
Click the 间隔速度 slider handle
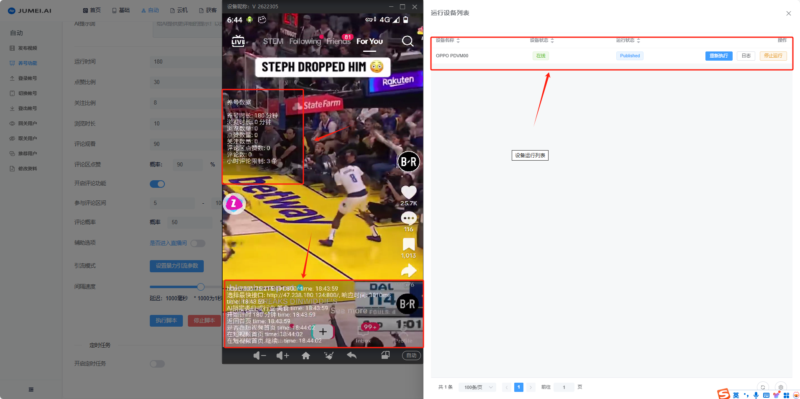(201, 287)
